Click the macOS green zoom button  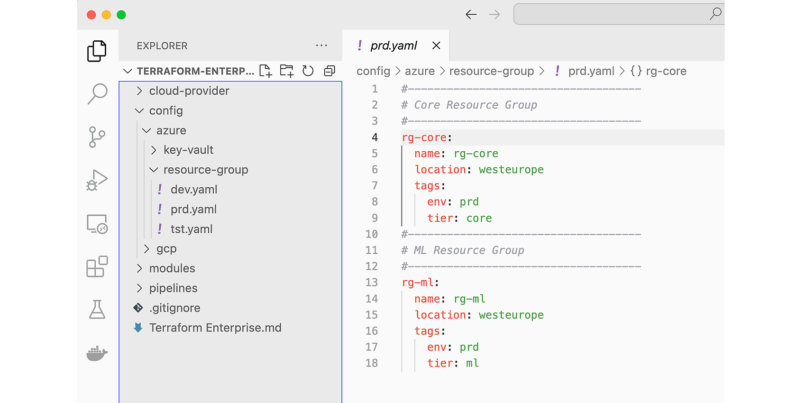tap(121, 15)
